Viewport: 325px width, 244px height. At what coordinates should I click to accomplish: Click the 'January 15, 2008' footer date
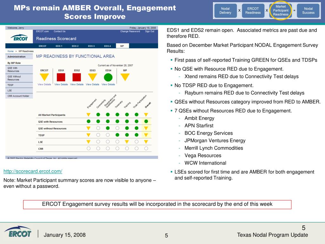pos(65,235)
